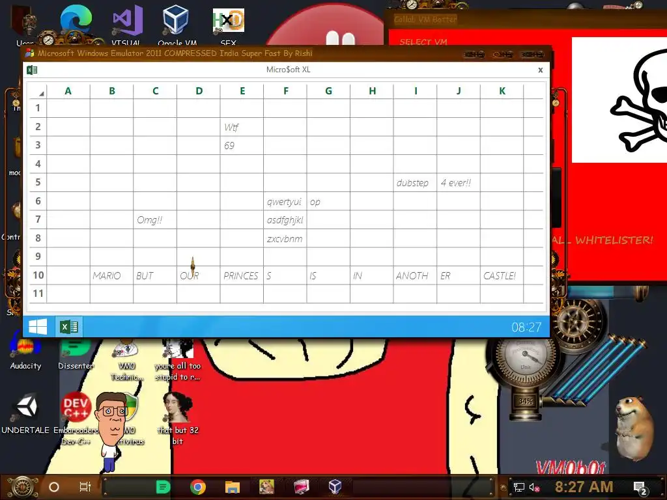Open Task View on the taskbar

(x=85, y=487)
